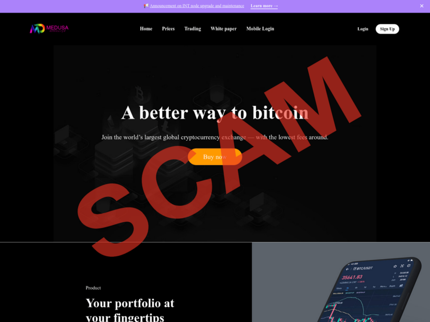Click the Home navigation item

146,29
